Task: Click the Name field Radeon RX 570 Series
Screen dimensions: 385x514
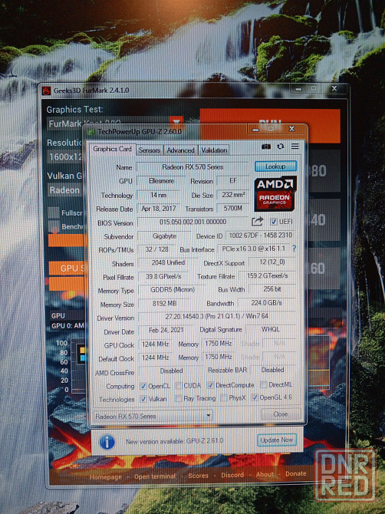Action: tap(192, 167)
